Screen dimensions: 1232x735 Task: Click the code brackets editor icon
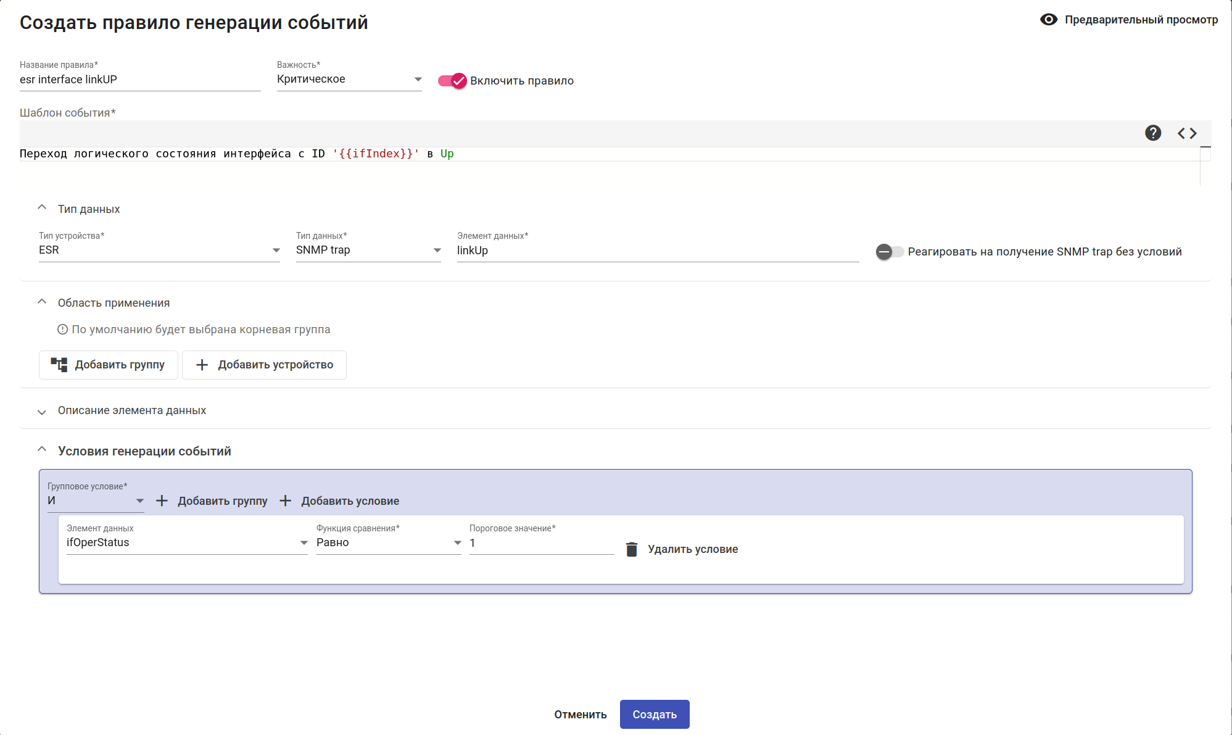pyautogui.click(x=1186, y=133)
